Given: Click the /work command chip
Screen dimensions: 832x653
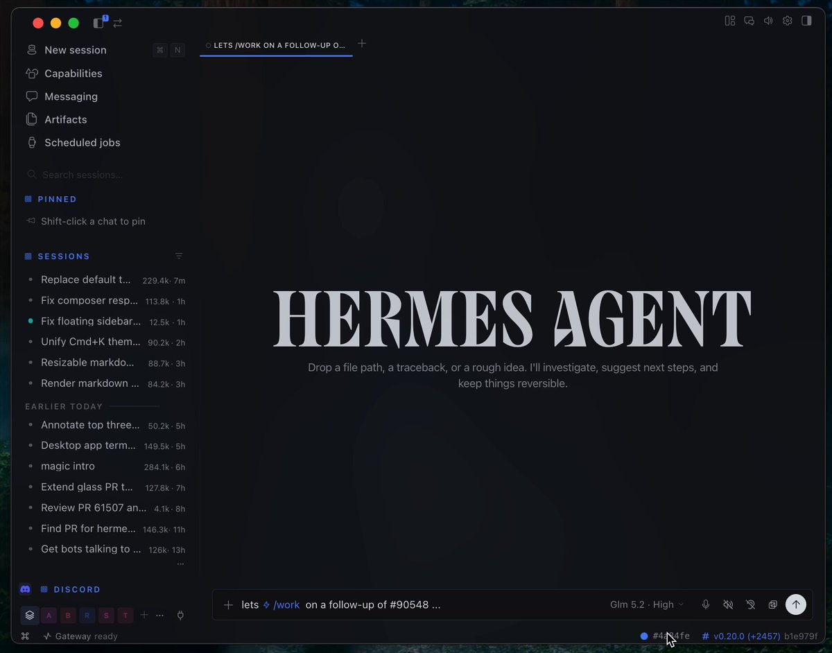Looking at the screenshot, I should (x=281, y=604).
